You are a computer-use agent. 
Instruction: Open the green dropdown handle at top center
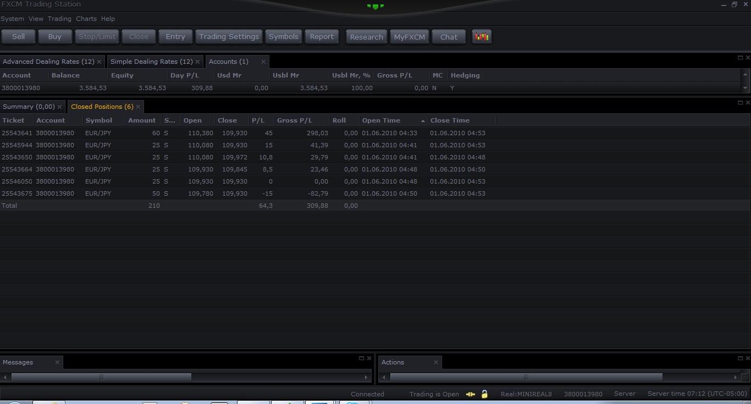pos(375,6)
